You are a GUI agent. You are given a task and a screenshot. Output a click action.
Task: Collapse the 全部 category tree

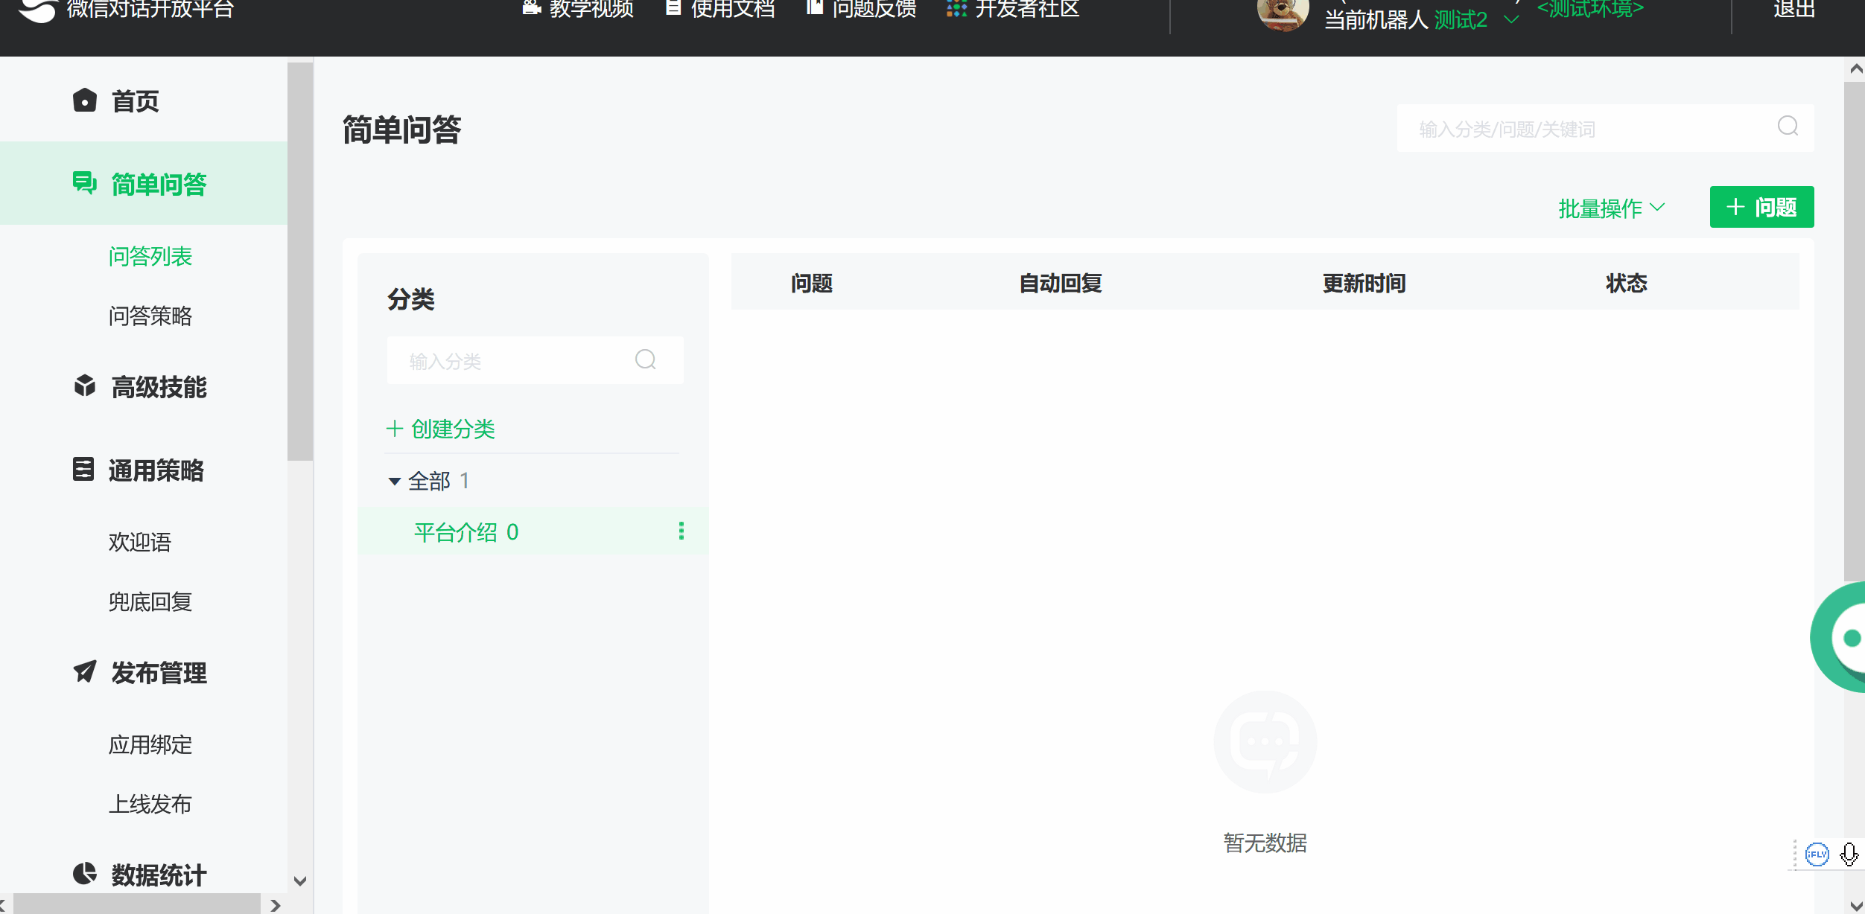[x=395, y=482]
